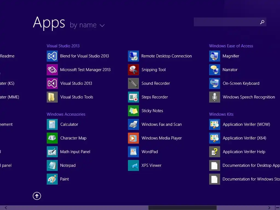Open Application Verifier Help icon

(215, 152)
